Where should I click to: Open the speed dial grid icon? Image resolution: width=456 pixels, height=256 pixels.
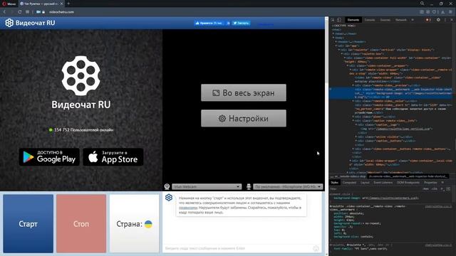click(x=27, y=12)
